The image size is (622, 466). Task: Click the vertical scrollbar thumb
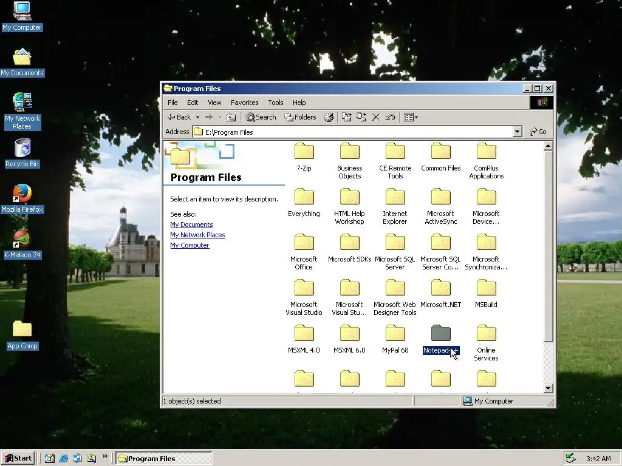click(x=549, y=246)
